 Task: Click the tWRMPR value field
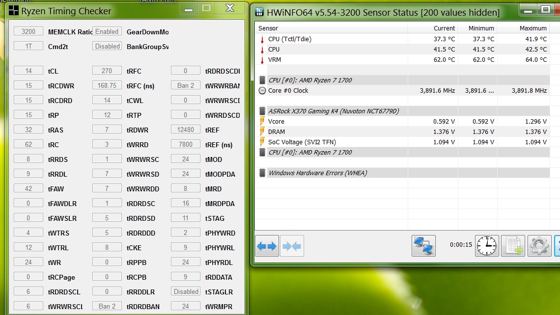(185, 306)
